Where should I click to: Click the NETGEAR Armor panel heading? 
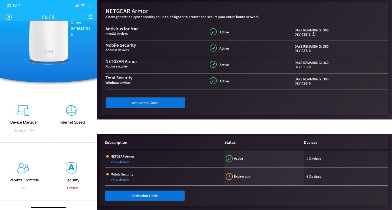tap(127, 11)
